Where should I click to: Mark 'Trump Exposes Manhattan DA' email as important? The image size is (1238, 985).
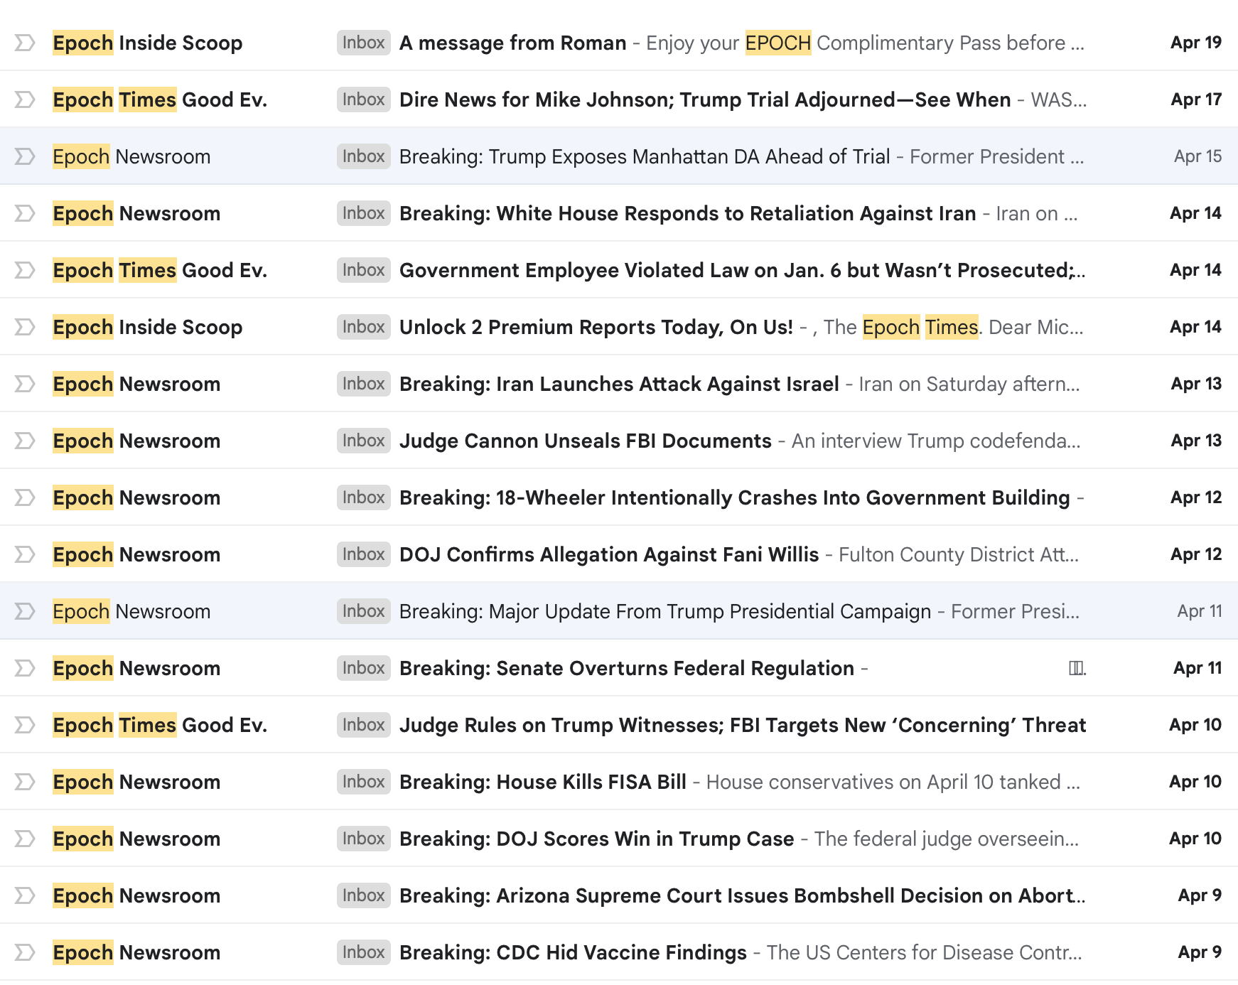pos(25,156)
